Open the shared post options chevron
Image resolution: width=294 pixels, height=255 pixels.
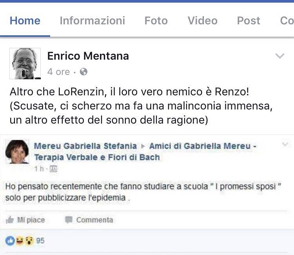[285, 145]
